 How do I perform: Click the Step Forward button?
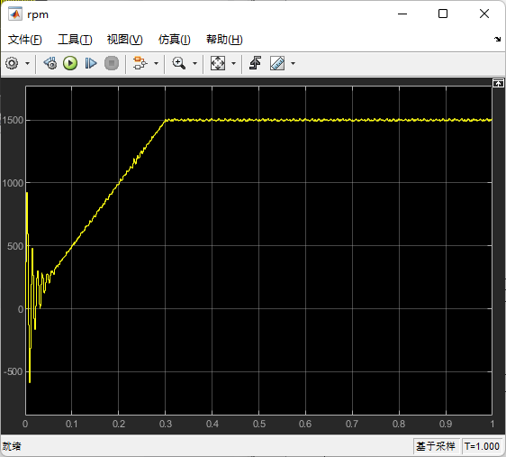pyautogui.click(x=91, y=63)
